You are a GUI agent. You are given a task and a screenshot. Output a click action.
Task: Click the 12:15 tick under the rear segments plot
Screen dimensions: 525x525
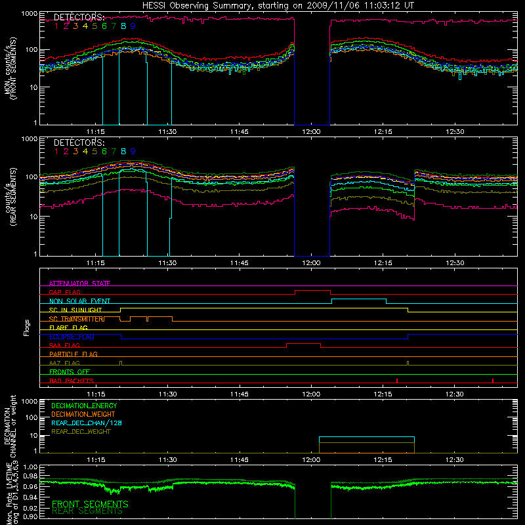pyautogui.click(x=383, y=263)
